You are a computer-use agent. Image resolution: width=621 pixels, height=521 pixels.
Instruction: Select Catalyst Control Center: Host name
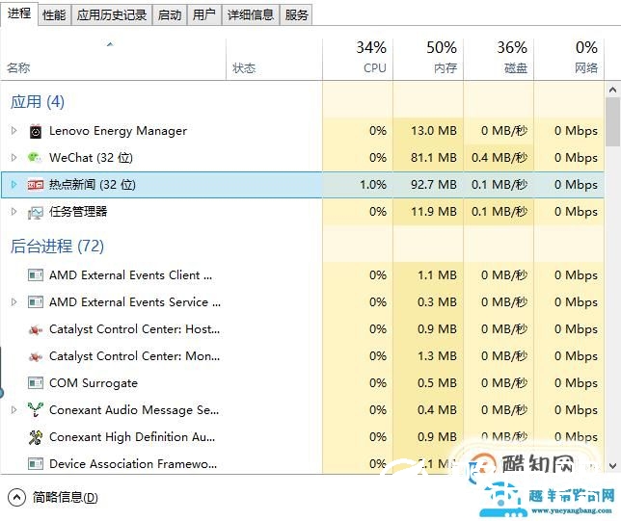(x=134, y=329)
